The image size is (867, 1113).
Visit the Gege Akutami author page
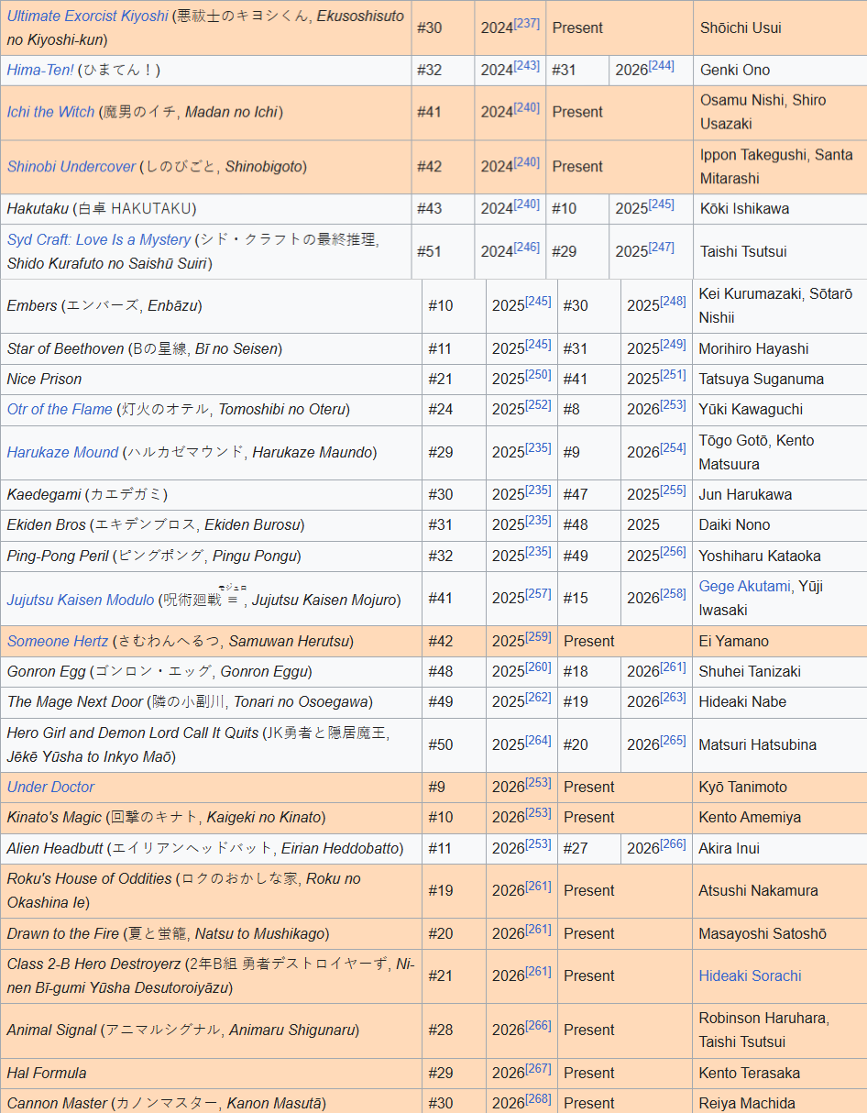coord(744,586)
